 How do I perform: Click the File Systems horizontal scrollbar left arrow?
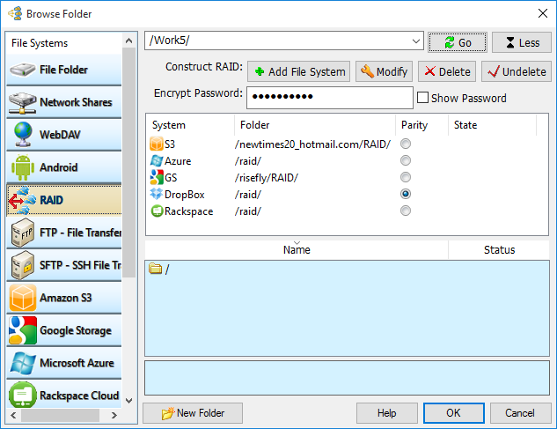tap(13, 415)
